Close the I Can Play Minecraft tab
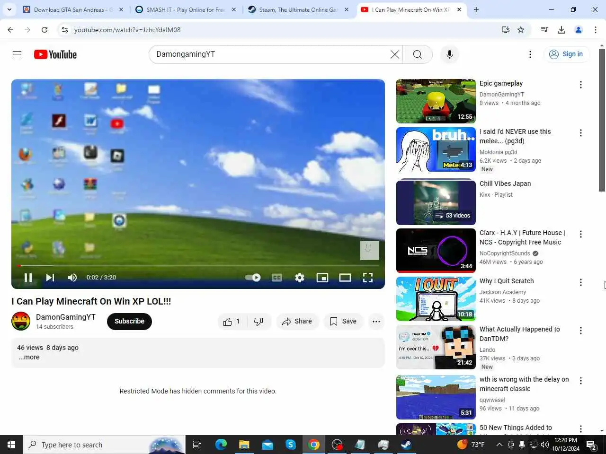 (x=459, y=9)
